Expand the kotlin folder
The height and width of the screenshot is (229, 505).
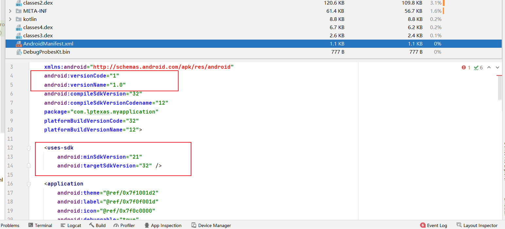coord(10,19)
